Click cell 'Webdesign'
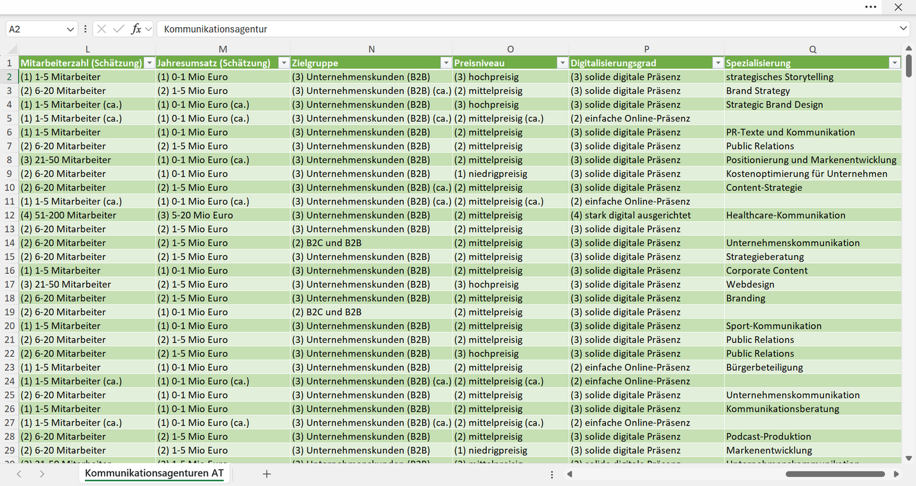Image resolution: width=916 pixels, height=486 pixels. pos(813,285)
